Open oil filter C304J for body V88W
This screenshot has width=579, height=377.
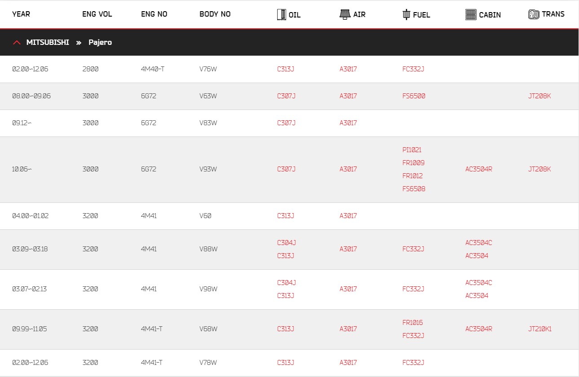(x=287, y=243)
